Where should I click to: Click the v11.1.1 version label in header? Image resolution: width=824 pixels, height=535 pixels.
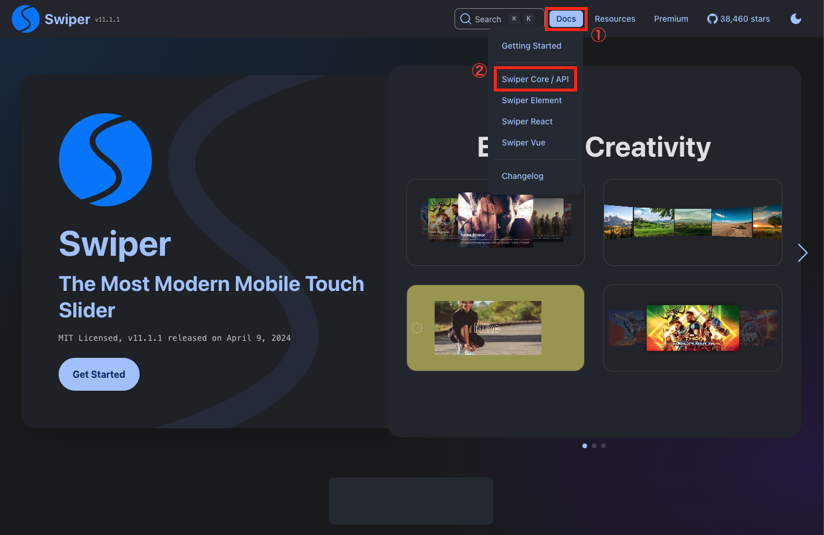[107, 19]
